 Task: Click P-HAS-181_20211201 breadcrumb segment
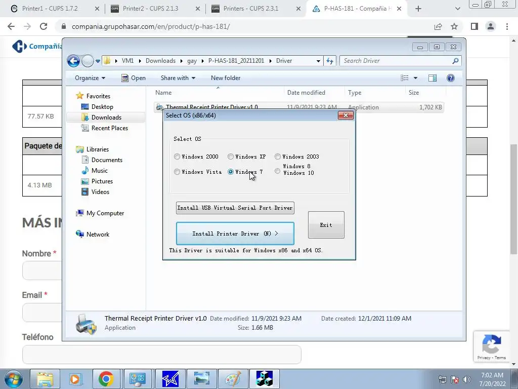236,61
